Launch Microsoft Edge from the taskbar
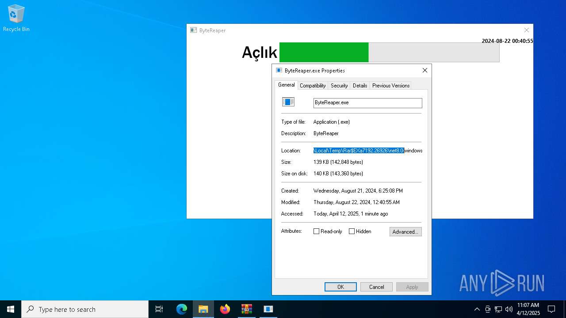This screenshot has height=318, width=566. point(182,309)
